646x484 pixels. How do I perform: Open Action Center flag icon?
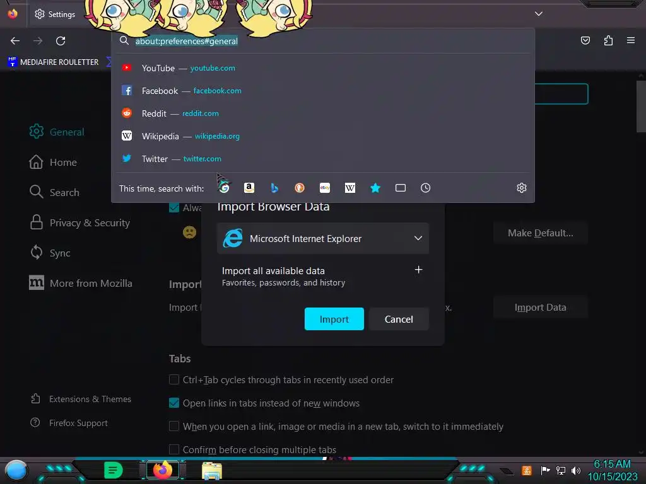(545, 470)
